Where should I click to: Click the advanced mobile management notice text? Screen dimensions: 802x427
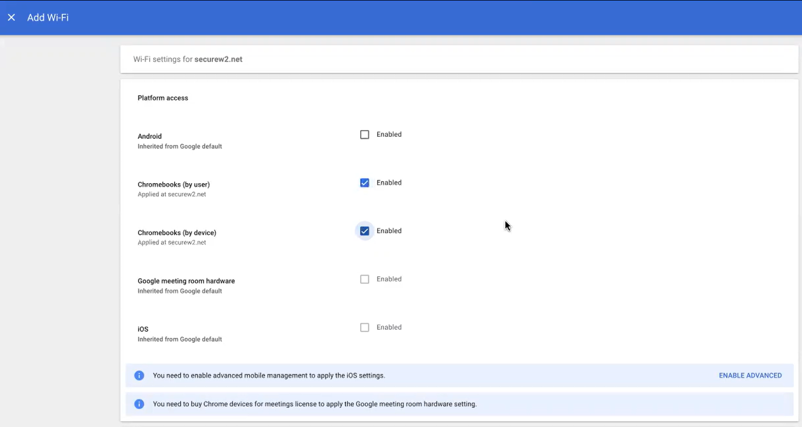(269, 376)
